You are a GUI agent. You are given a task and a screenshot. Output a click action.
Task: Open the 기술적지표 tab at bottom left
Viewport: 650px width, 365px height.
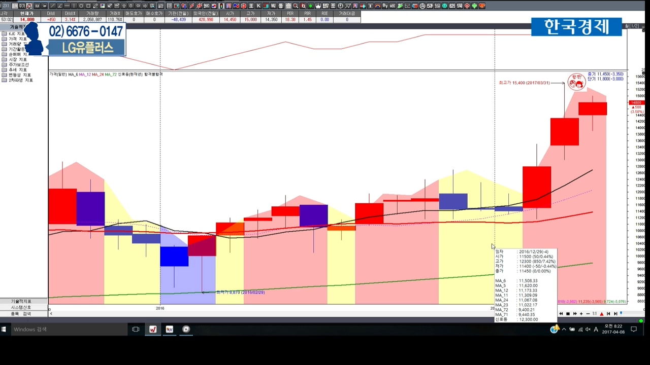click(21, 301)
